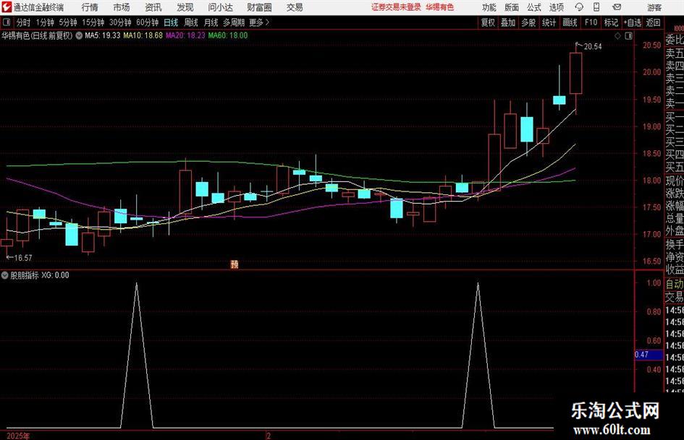Click the 通达信 red logo icon

click(x=7, y=7)
